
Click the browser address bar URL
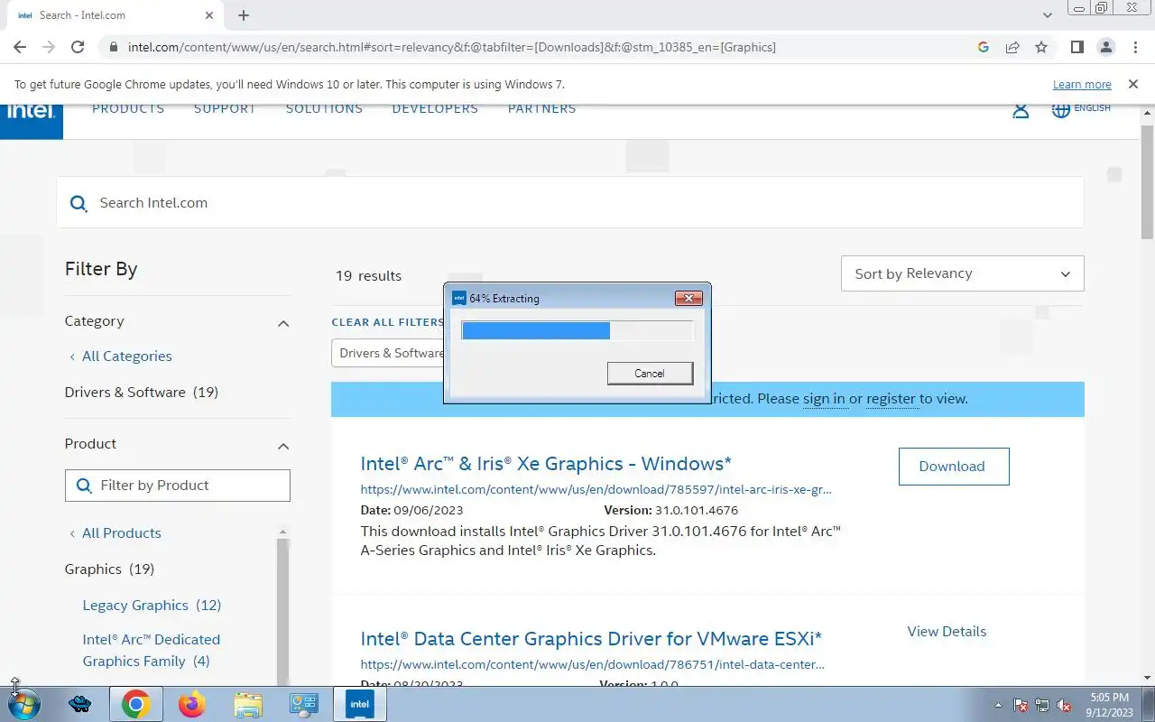point(451,47)
